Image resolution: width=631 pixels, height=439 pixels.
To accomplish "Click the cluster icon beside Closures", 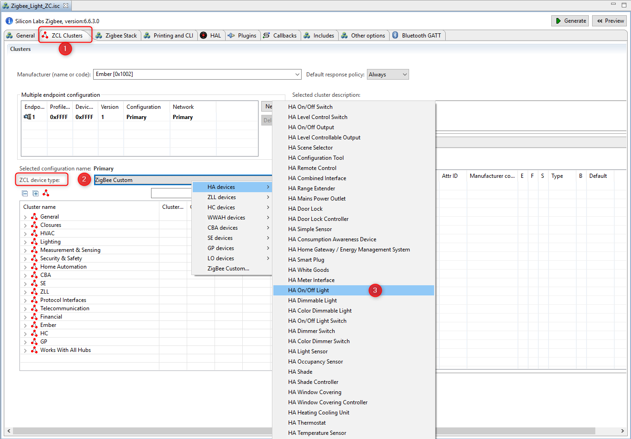I will point(34,225).
